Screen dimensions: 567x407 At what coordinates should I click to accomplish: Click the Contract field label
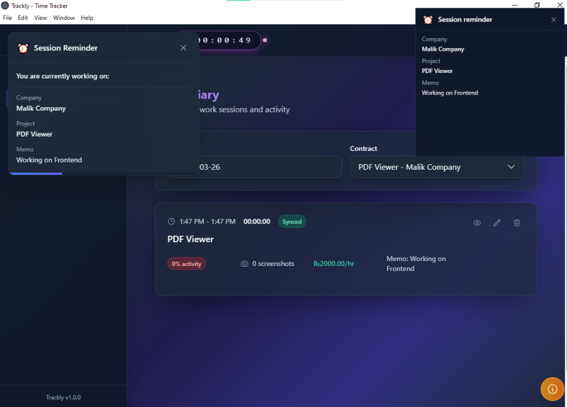click(x=363, y=148)
